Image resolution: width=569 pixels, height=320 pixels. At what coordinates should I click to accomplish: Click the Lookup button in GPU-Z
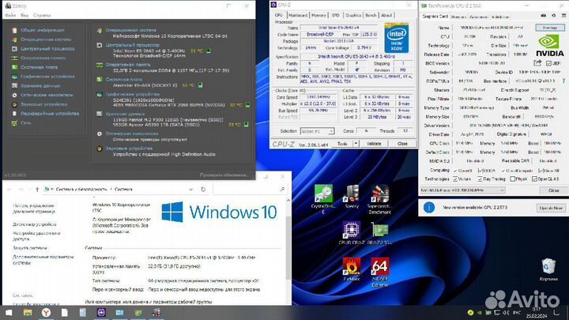tap(550, 28)
